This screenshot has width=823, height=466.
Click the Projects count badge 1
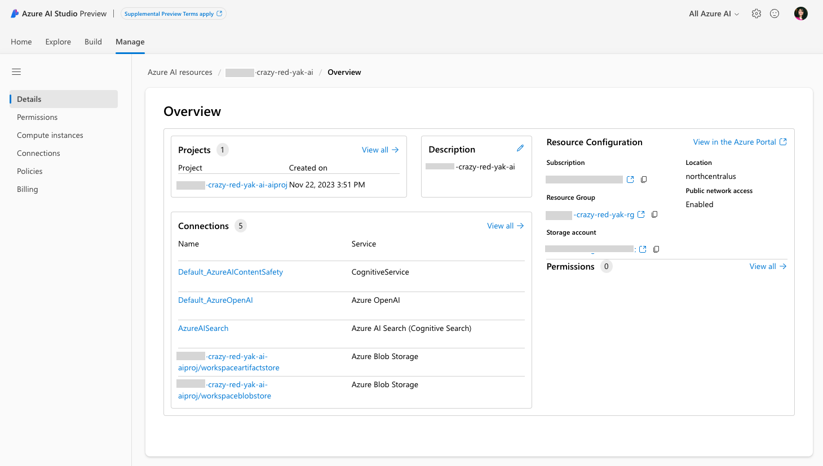coord(223,150)
